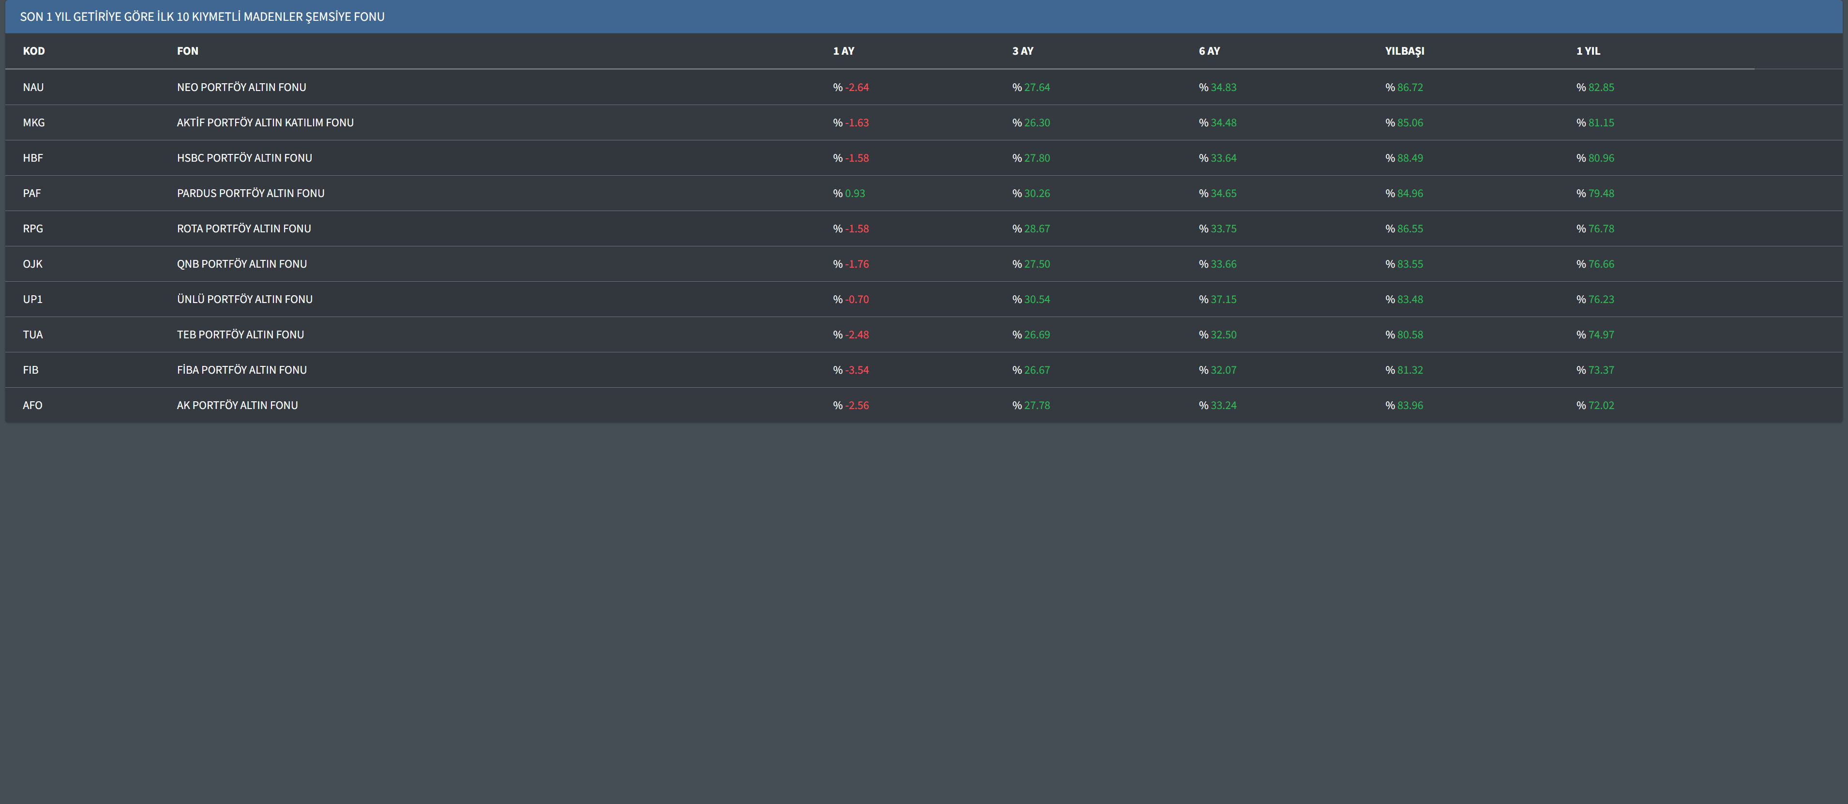Sort by the 3 AY column
Screen dimensions: 1848x804
[x=1022, y=51]
